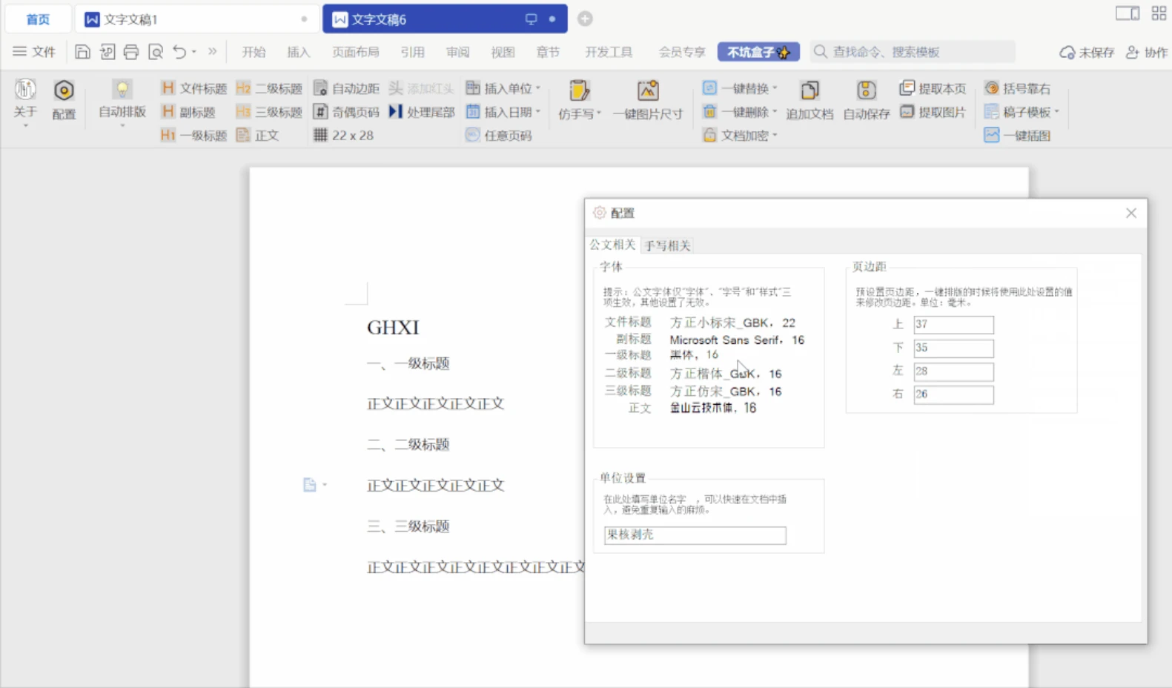The image size is (1172, 688).
Task: Click 提取本页 extract this page
Action: point(933,88)
